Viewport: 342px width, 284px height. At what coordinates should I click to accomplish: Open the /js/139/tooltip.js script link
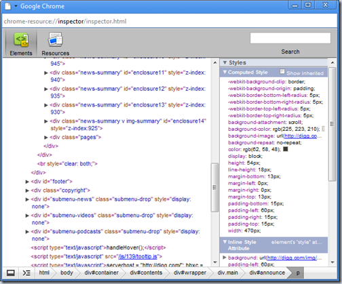138,256
